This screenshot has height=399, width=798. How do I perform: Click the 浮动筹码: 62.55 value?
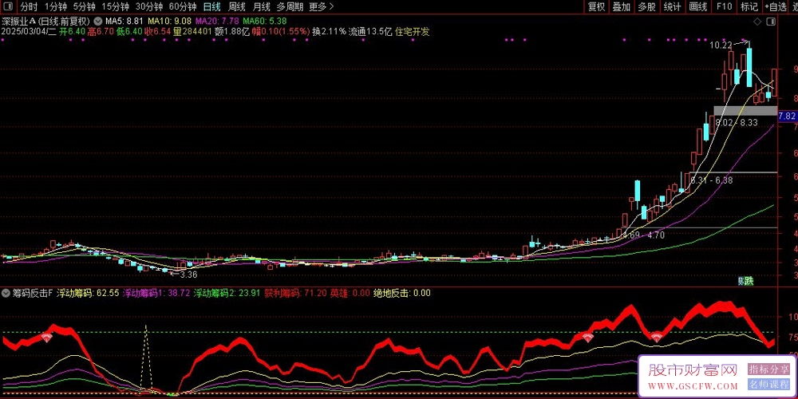point(88,293)
